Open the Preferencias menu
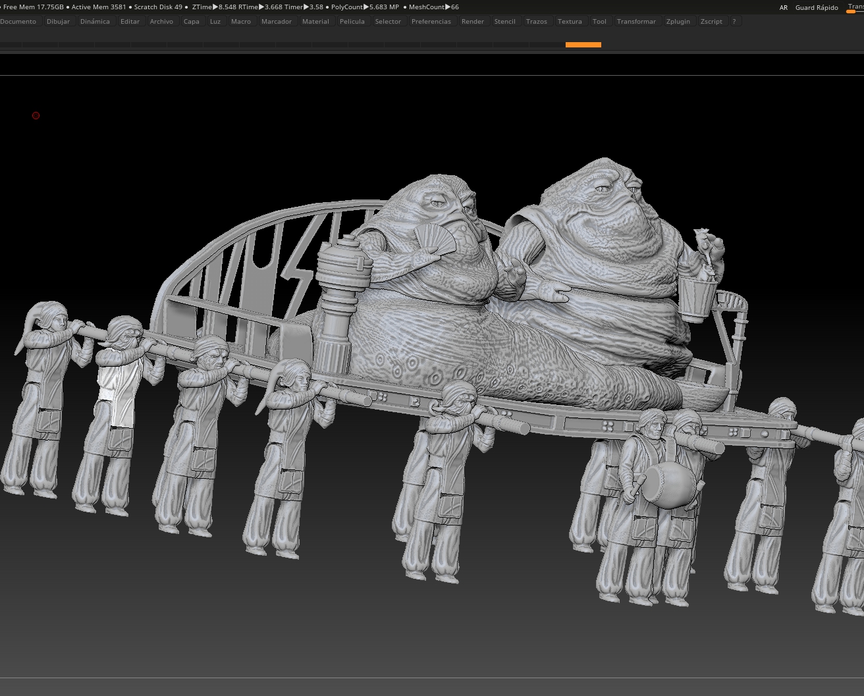The image size is (864, 696). click(431, 22)
